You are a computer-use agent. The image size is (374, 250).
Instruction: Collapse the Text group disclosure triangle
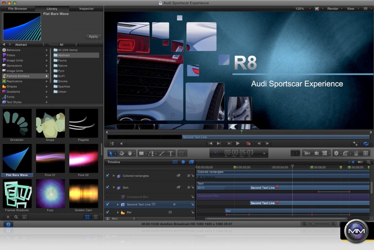coord(114,188)
